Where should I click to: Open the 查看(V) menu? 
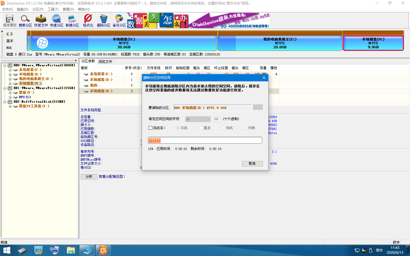pyautogui.click(x=68, y=9)
